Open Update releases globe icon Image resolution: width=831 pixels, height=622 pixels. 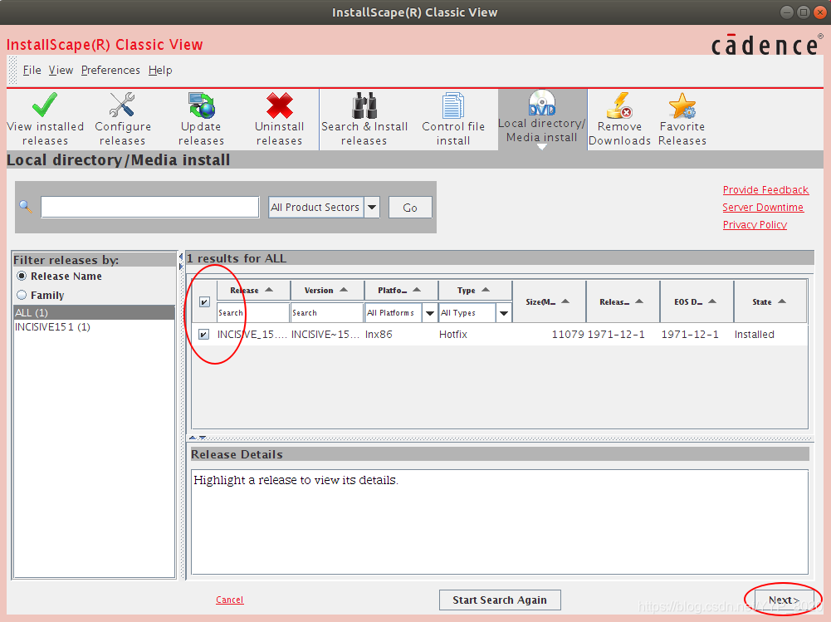point(202,105)
